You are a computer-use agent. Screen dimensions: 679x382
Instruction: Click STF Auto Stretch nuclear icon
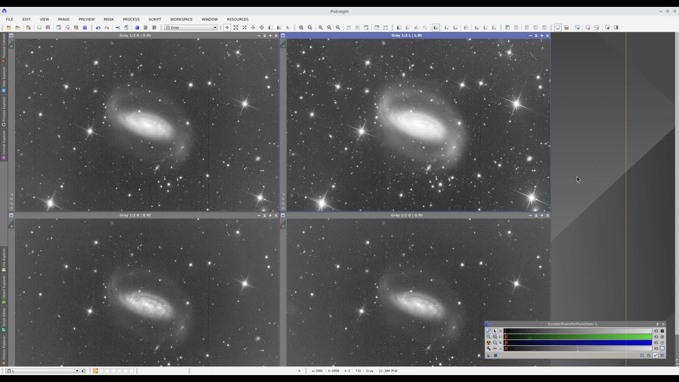click(x=489, y=343)
